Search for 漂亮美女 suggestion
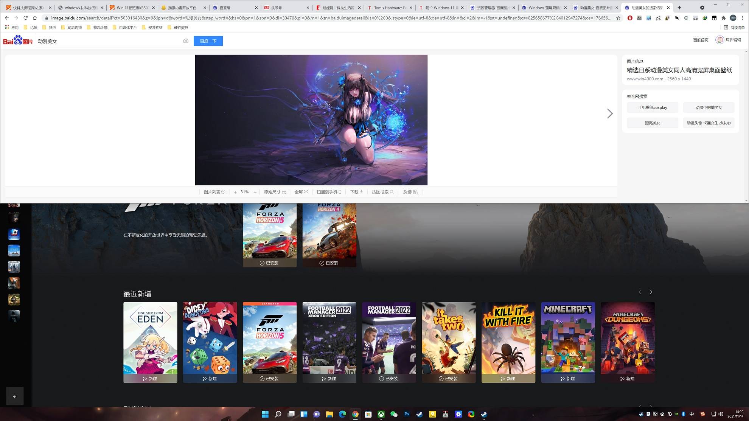 tap(653, 123)
